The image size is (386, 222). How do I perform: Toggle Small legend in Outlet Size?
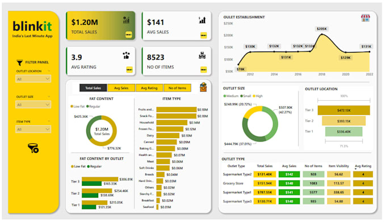(x=246, y=96)
